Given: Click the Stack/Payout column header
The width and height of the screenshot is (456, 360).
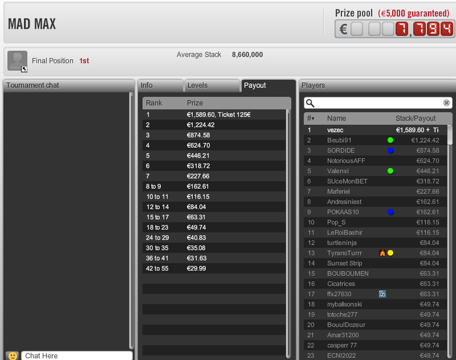Looking at the screenshot, I should [x=416, y=118].
